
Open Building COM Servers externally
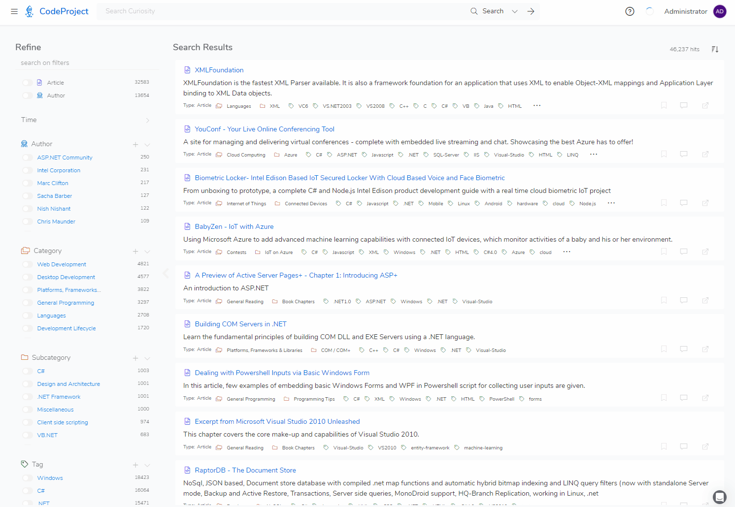(705, 349)
